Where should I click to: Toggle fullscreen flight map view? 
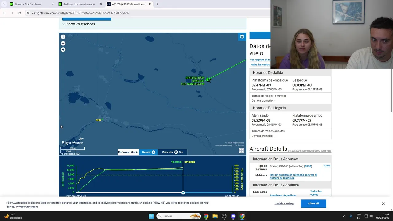(x=242, y=150)
